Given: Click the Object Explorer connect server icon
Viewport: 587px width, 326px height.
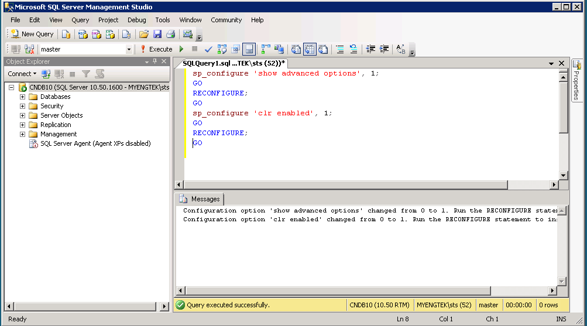Looking at the screenshot, I should pos(46,74).
